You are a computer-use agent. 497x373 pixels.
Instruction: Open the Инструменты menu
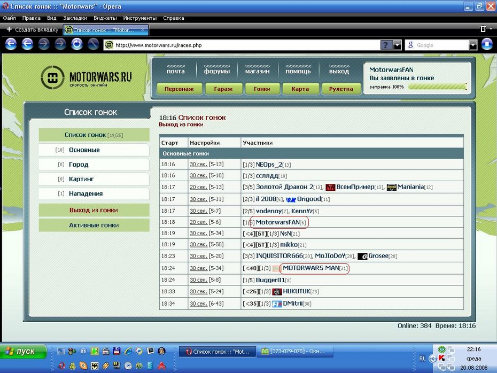tap(140, 18)
